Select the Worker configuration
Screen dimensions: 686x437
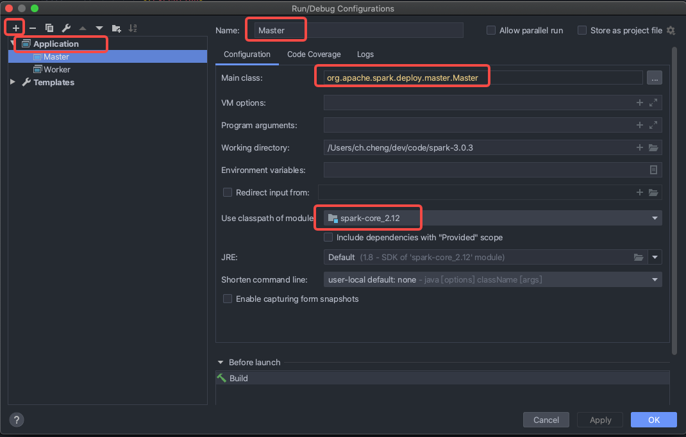[56, 69]
